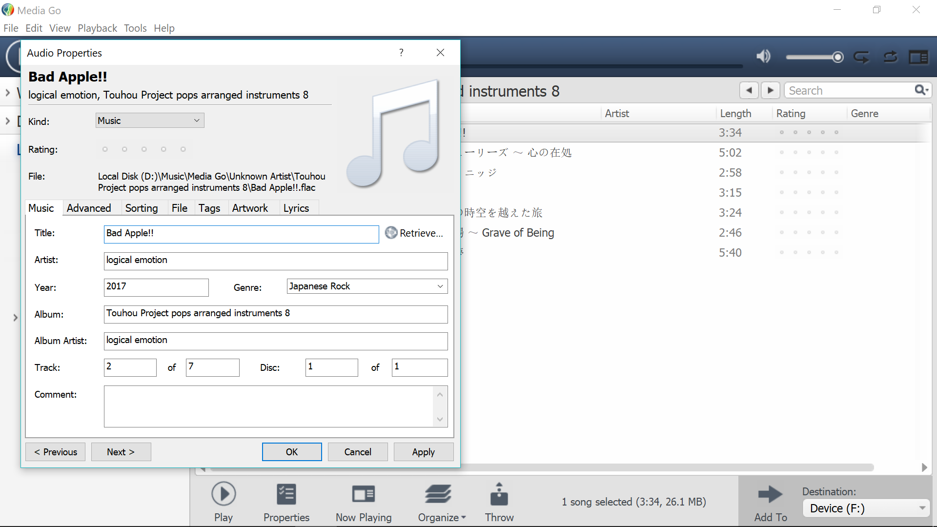
Task: Toggle the shuffle playback icon
Action: [x=891, y=57]
